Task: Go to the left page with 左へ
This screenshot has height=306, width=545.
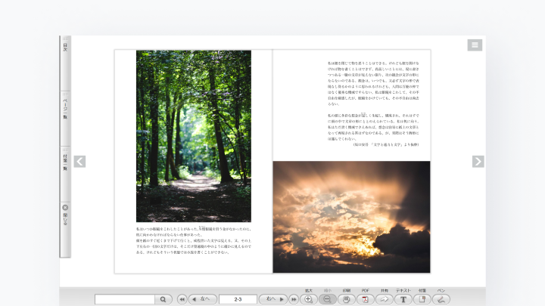Action: point(203,299)
